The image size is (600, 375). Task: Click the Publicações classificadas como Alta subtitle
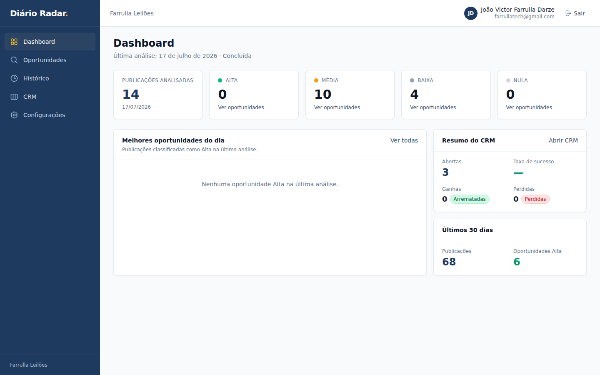click(x=190, y=150)
